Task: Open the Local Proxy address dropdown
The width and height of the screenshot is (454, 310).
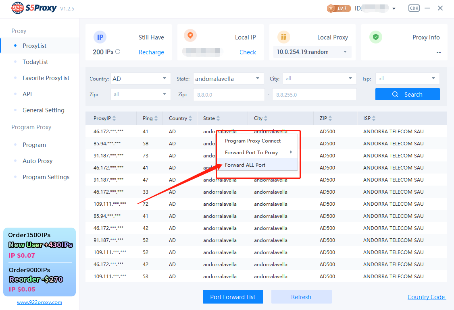Action: pyautogui.click(x=312, y=52)
